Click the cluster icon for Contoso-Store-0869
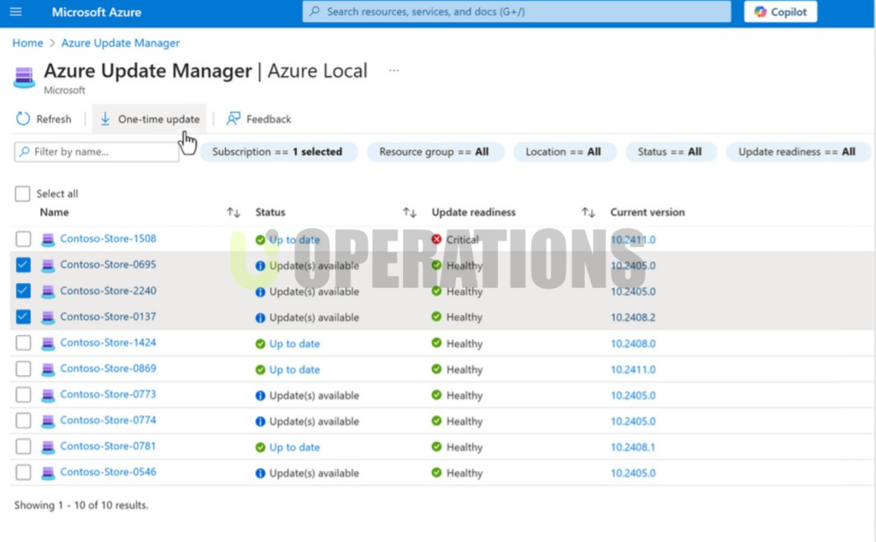Viewport: 876px width, 542px height. [48, 369]
